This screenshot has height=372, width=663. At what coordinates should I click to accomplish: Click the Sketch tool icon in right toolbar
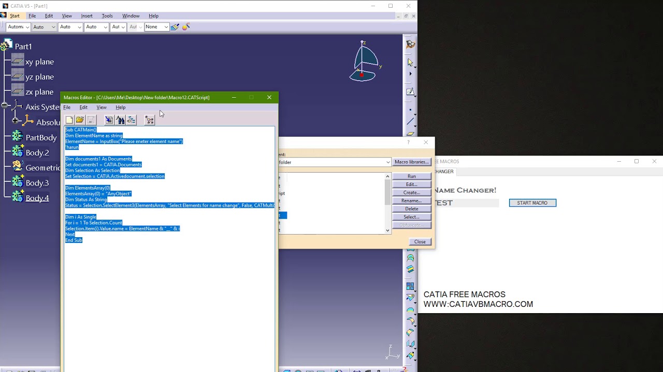[x=410, y=91]
